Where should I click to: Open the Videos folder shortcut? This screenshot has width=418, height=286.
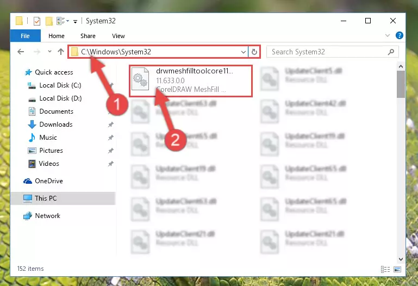(49, 164)
